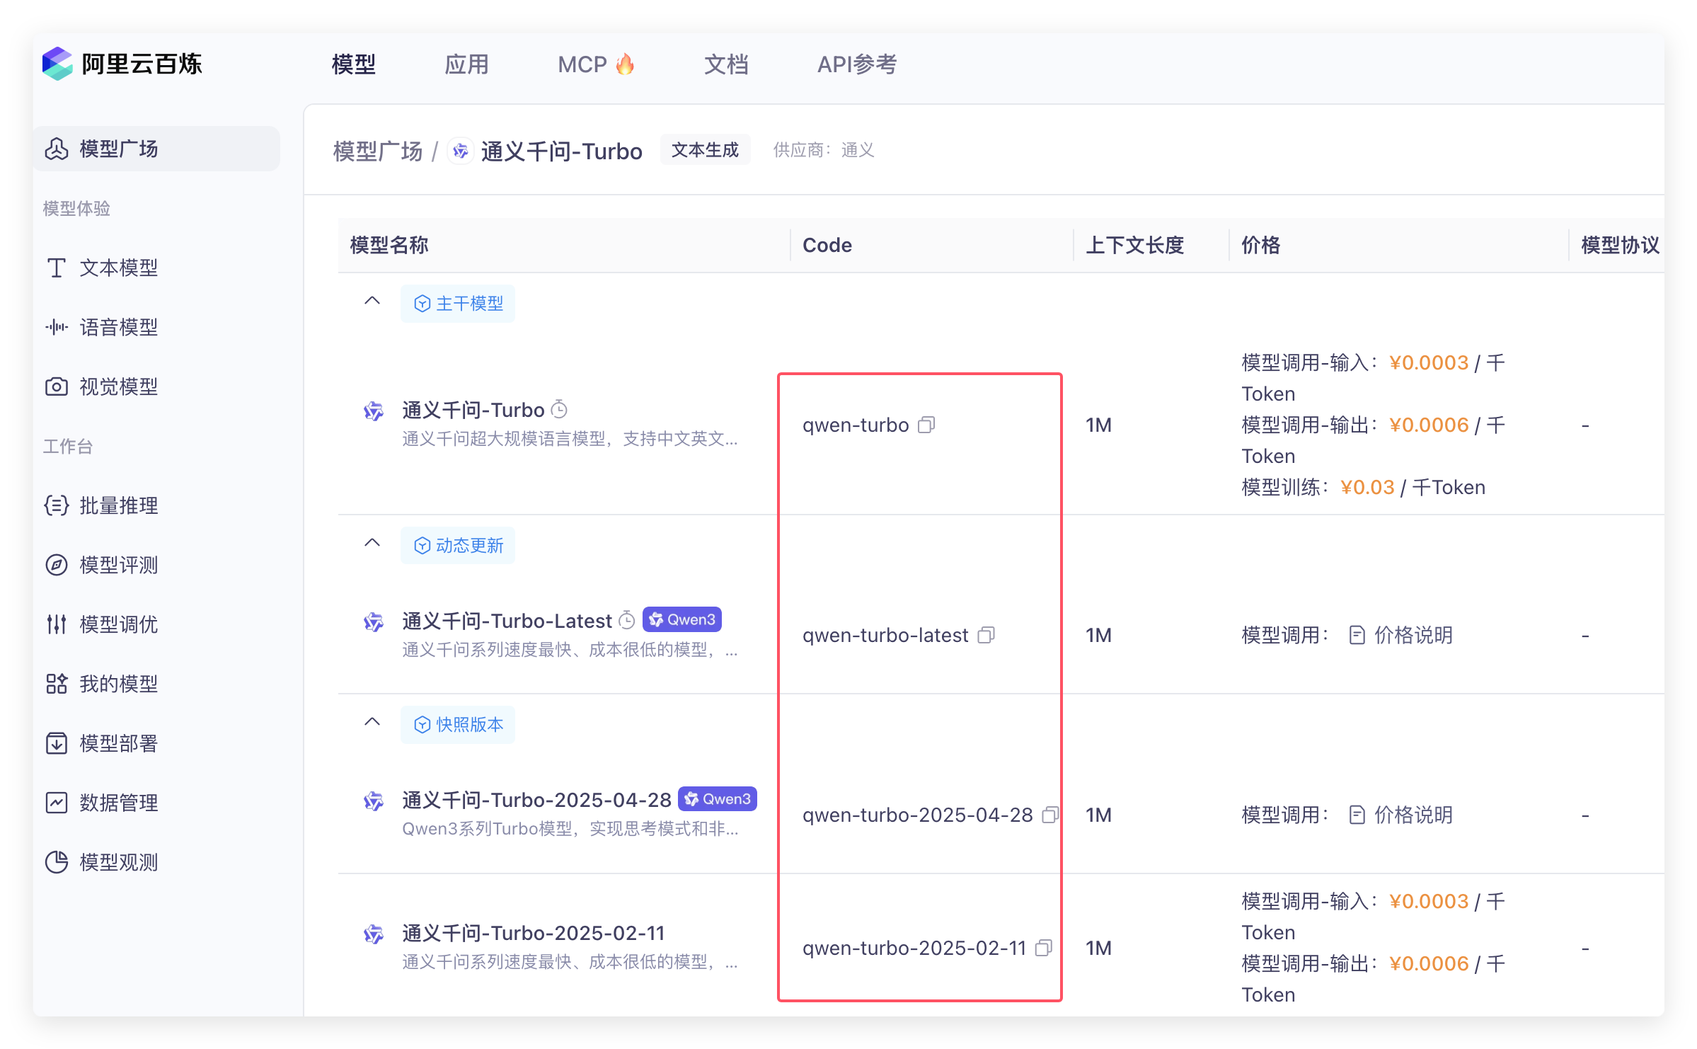Copy the qwen-turbo code
This screenshot has width=1697, height=1049.
[x=926, y=425]
